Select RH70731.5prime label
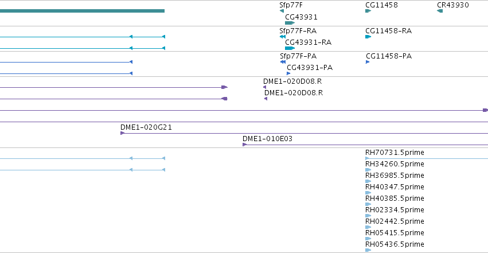Viewport: 488px width, 253px height. (395, 153)
